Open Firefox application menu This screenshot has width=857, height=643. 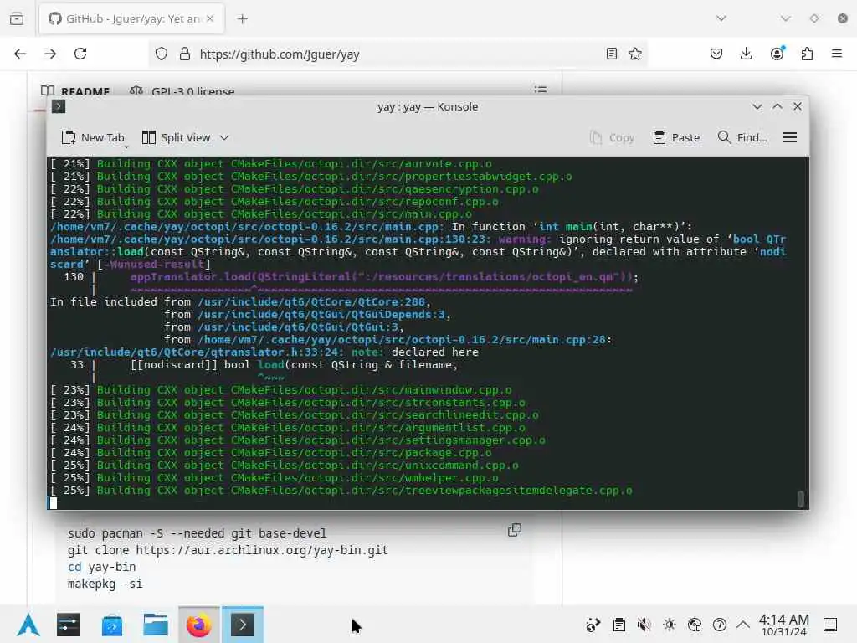(x=837, y=54)
